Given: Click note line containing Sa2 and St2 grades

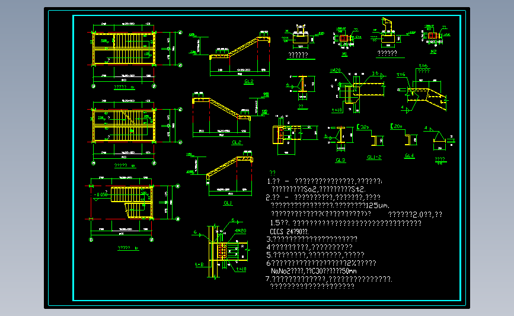Looking at the screenshot, I should [318, 189].
